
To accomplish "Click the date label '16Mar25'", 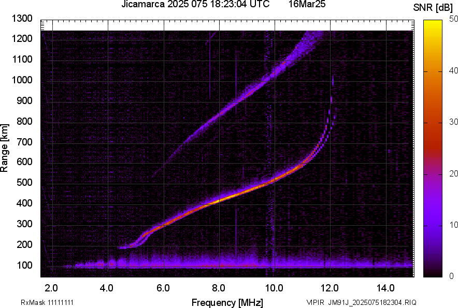I will 307,4.
